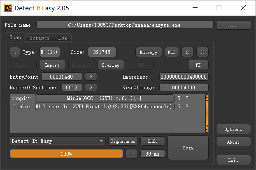Click the Signatures button
This screenshot has width=256, height=170.
[x=123, y=141]
